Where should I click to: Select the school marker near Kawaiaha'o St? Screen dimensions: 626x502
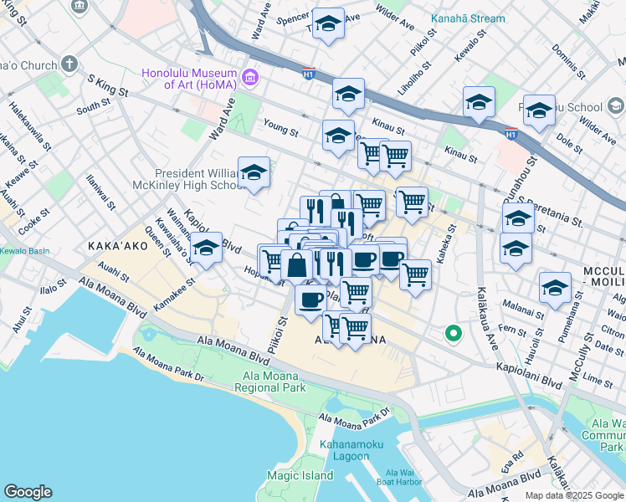click(206, 249)
